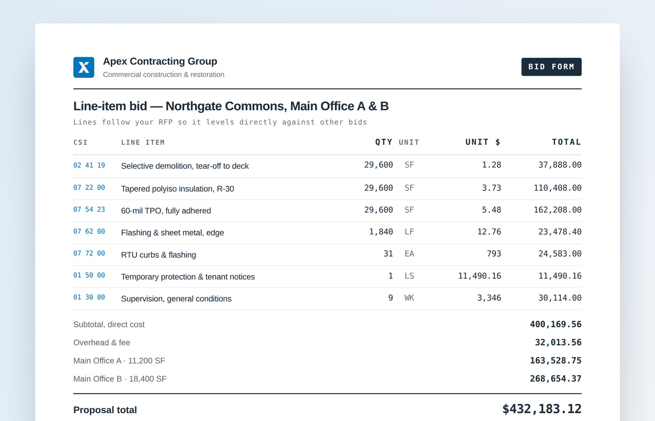Click the QTY column header

tap(384, 142)
